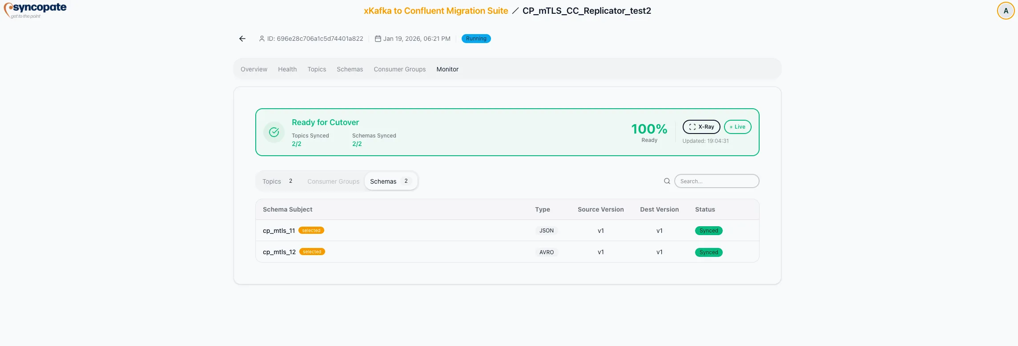Focus the Search input field
This screenshot has width=1018, height=346.
[716, 181]
